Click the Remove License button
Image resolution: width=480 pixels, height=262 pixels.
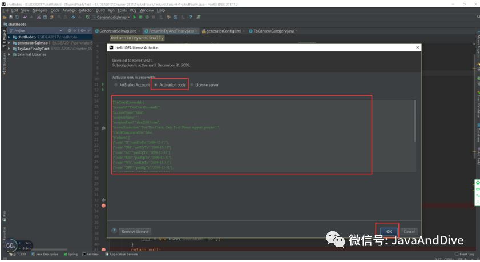pos(135,231)
